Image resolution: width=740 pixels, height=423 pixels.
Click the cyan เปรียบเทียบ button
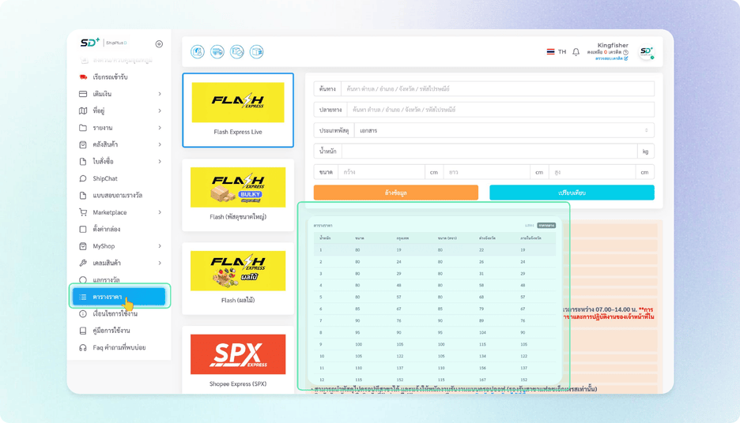point(572,193)
